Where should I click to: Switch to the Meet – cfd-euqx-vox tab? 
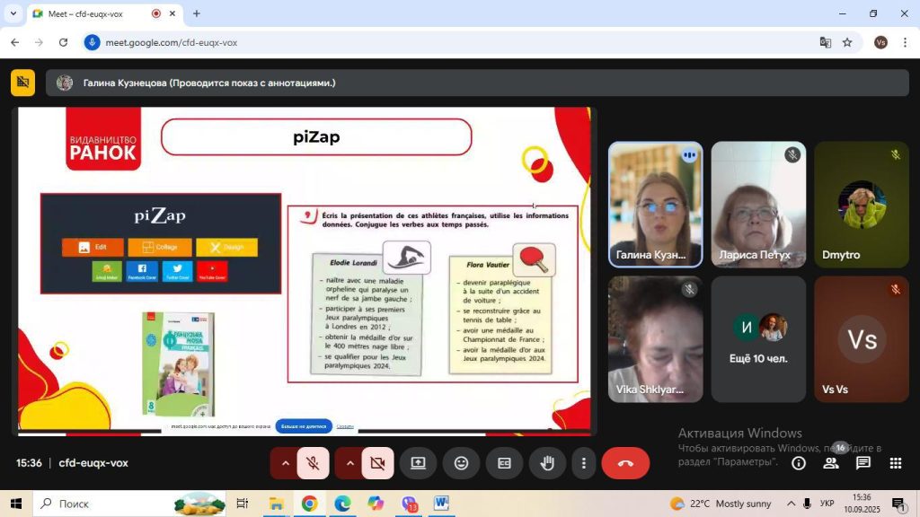(x=106, y=13)
